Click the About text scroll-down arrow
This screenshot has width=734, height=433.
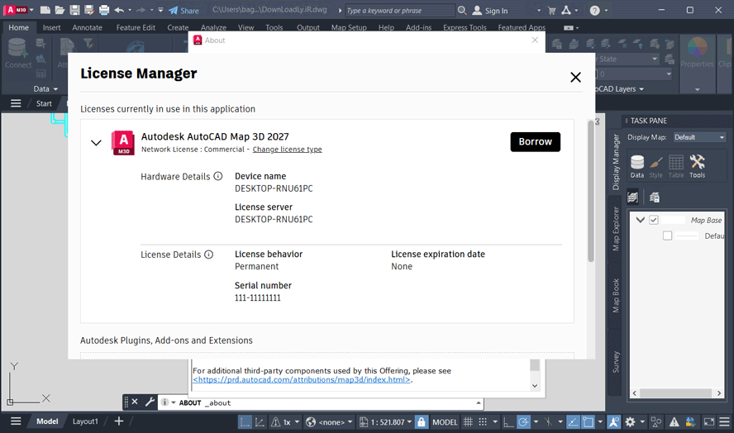pos(535,386)
